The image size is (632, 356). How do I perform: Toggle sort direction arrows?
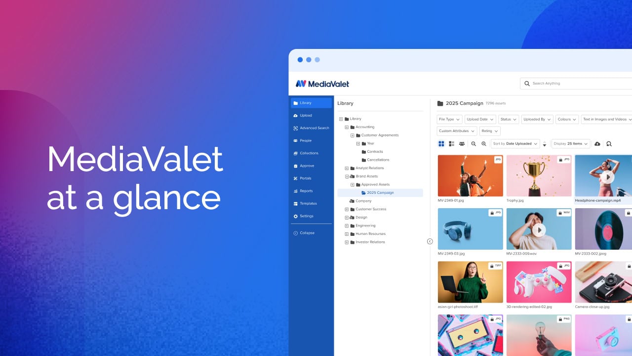545,144
